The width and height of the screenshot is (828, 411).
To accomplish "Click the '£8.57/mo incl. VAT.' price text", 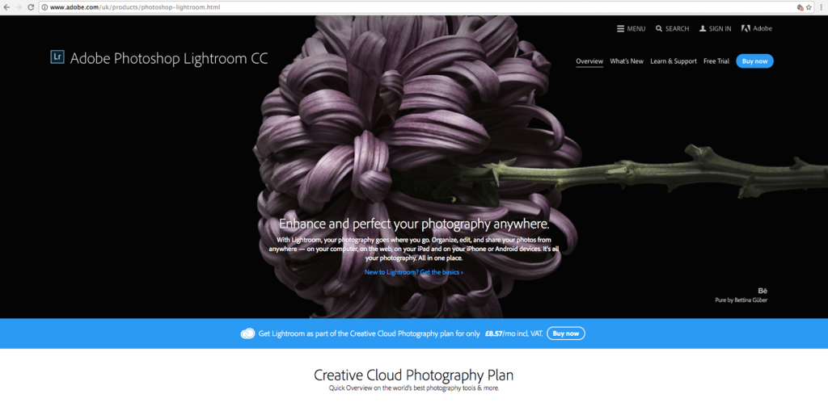I will coord(513,333).
